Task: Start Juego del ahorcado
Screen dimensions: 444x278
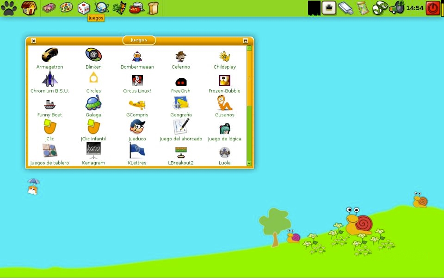Action: (181, 126)
